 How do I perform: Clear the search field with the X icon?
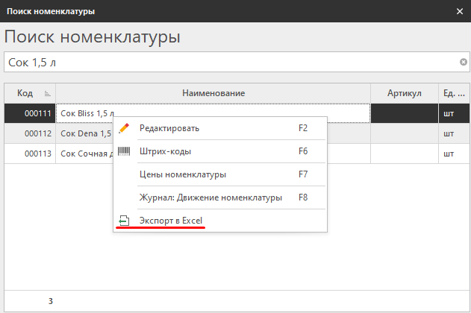(x=463, y=63)
